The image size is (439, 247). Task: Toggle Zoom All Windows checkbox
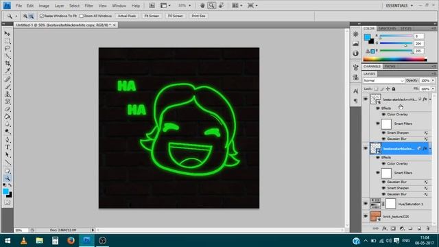tap(82, 16)
